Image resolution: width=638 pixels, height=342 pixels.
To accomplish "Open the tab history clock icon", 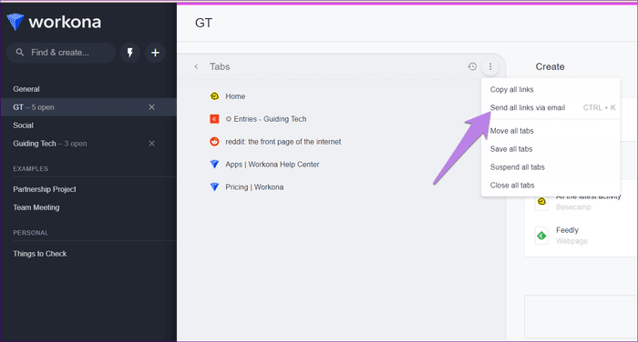I will [x=472, y=66].
